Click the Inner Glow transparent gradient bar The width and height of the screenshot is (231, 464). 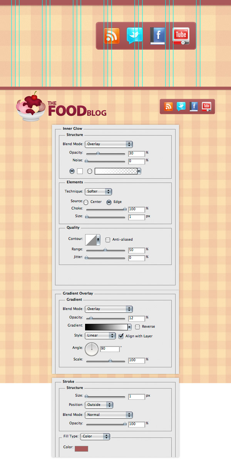pos(116,171)
